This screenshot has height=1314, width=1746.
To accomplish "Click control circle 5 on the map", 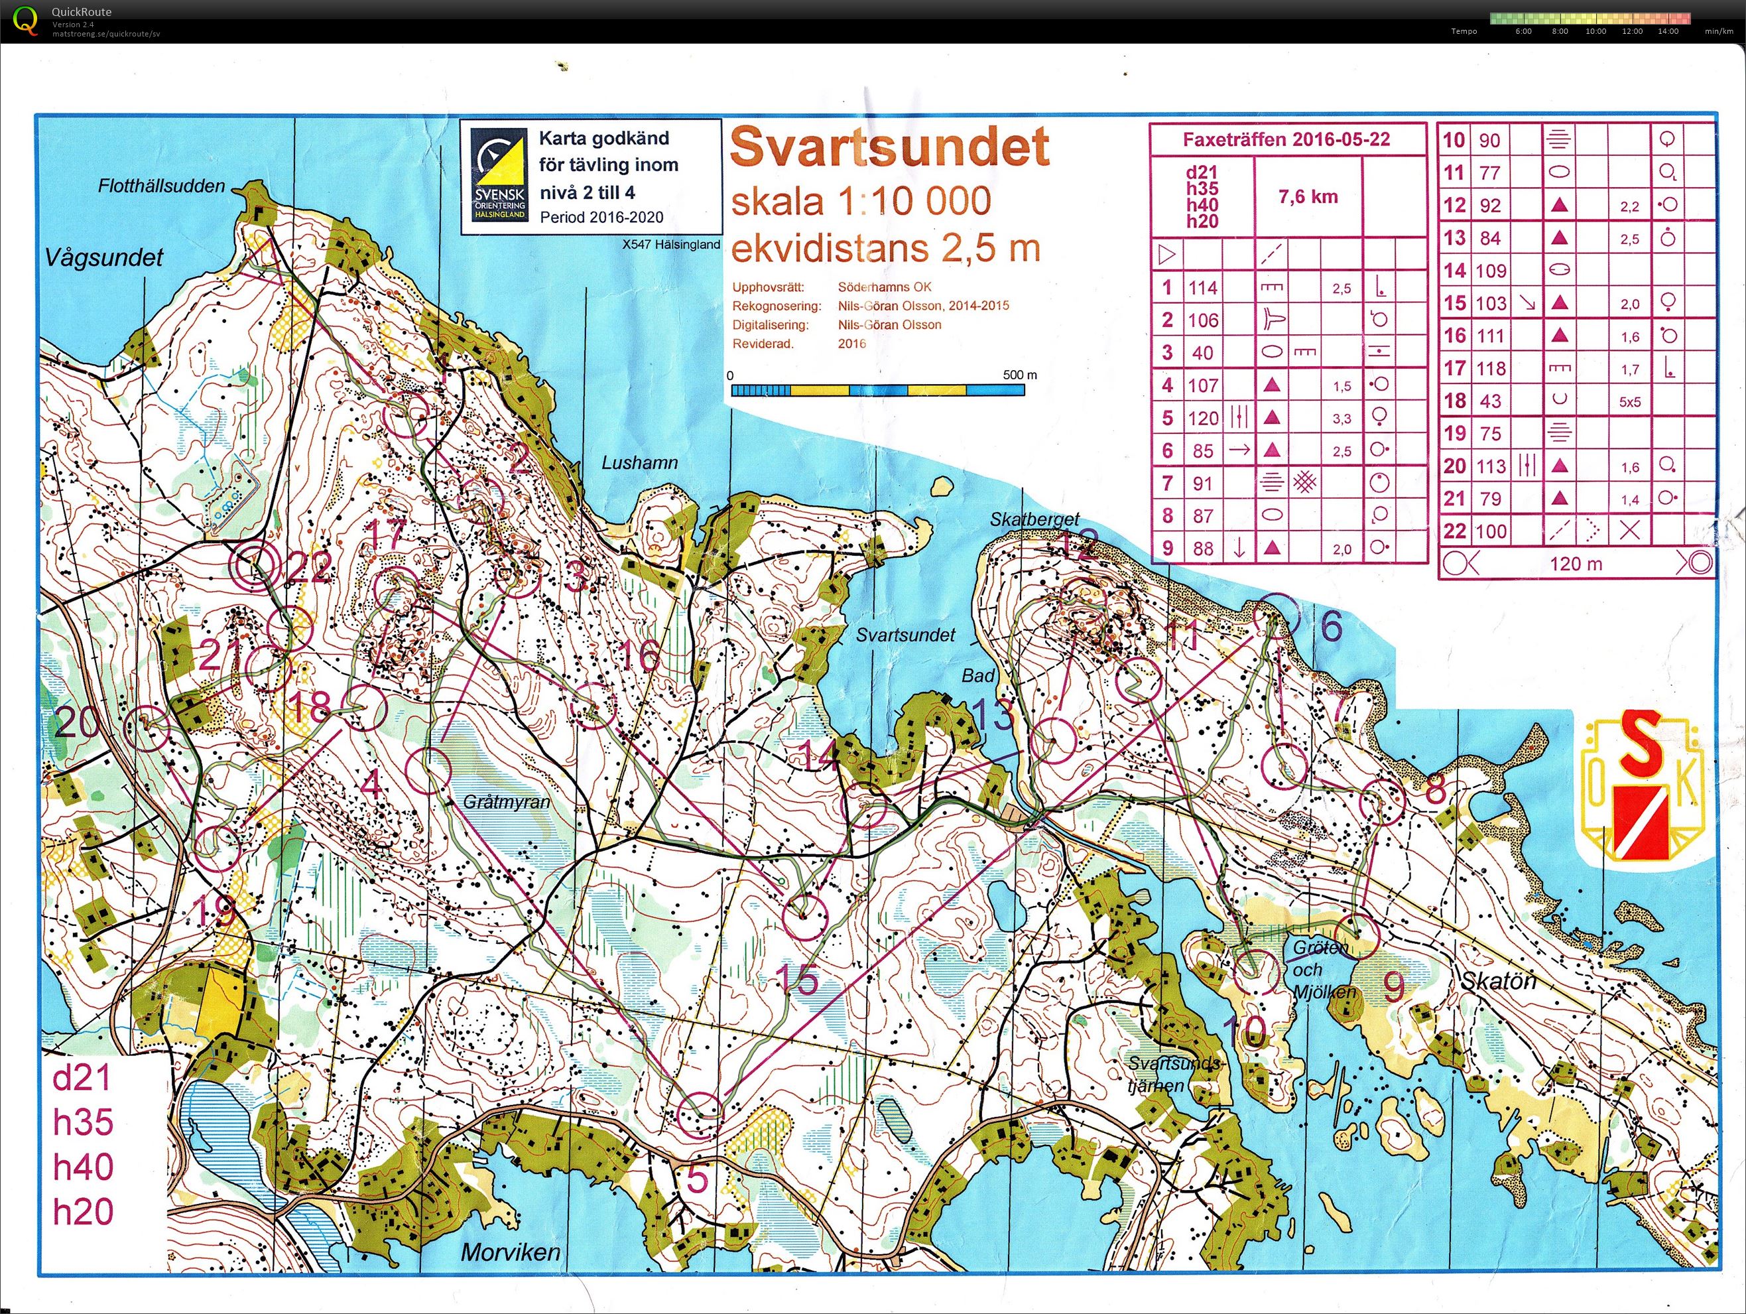I will point(700,1114).
